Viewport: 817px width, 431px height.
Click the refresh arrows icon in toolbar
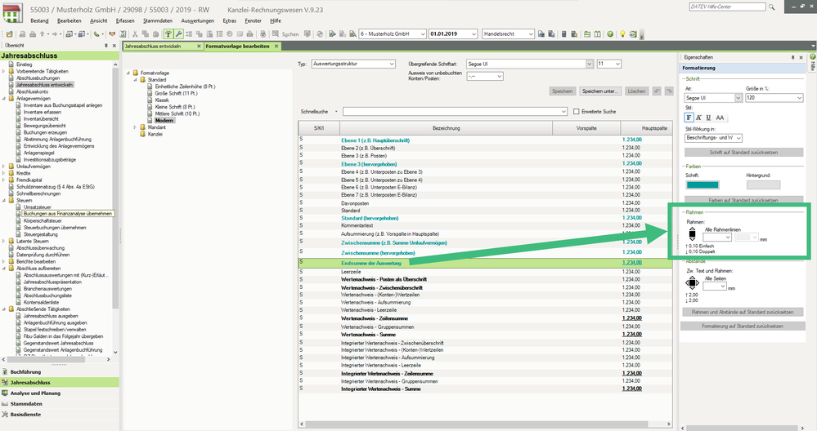[x=320, y=33]
